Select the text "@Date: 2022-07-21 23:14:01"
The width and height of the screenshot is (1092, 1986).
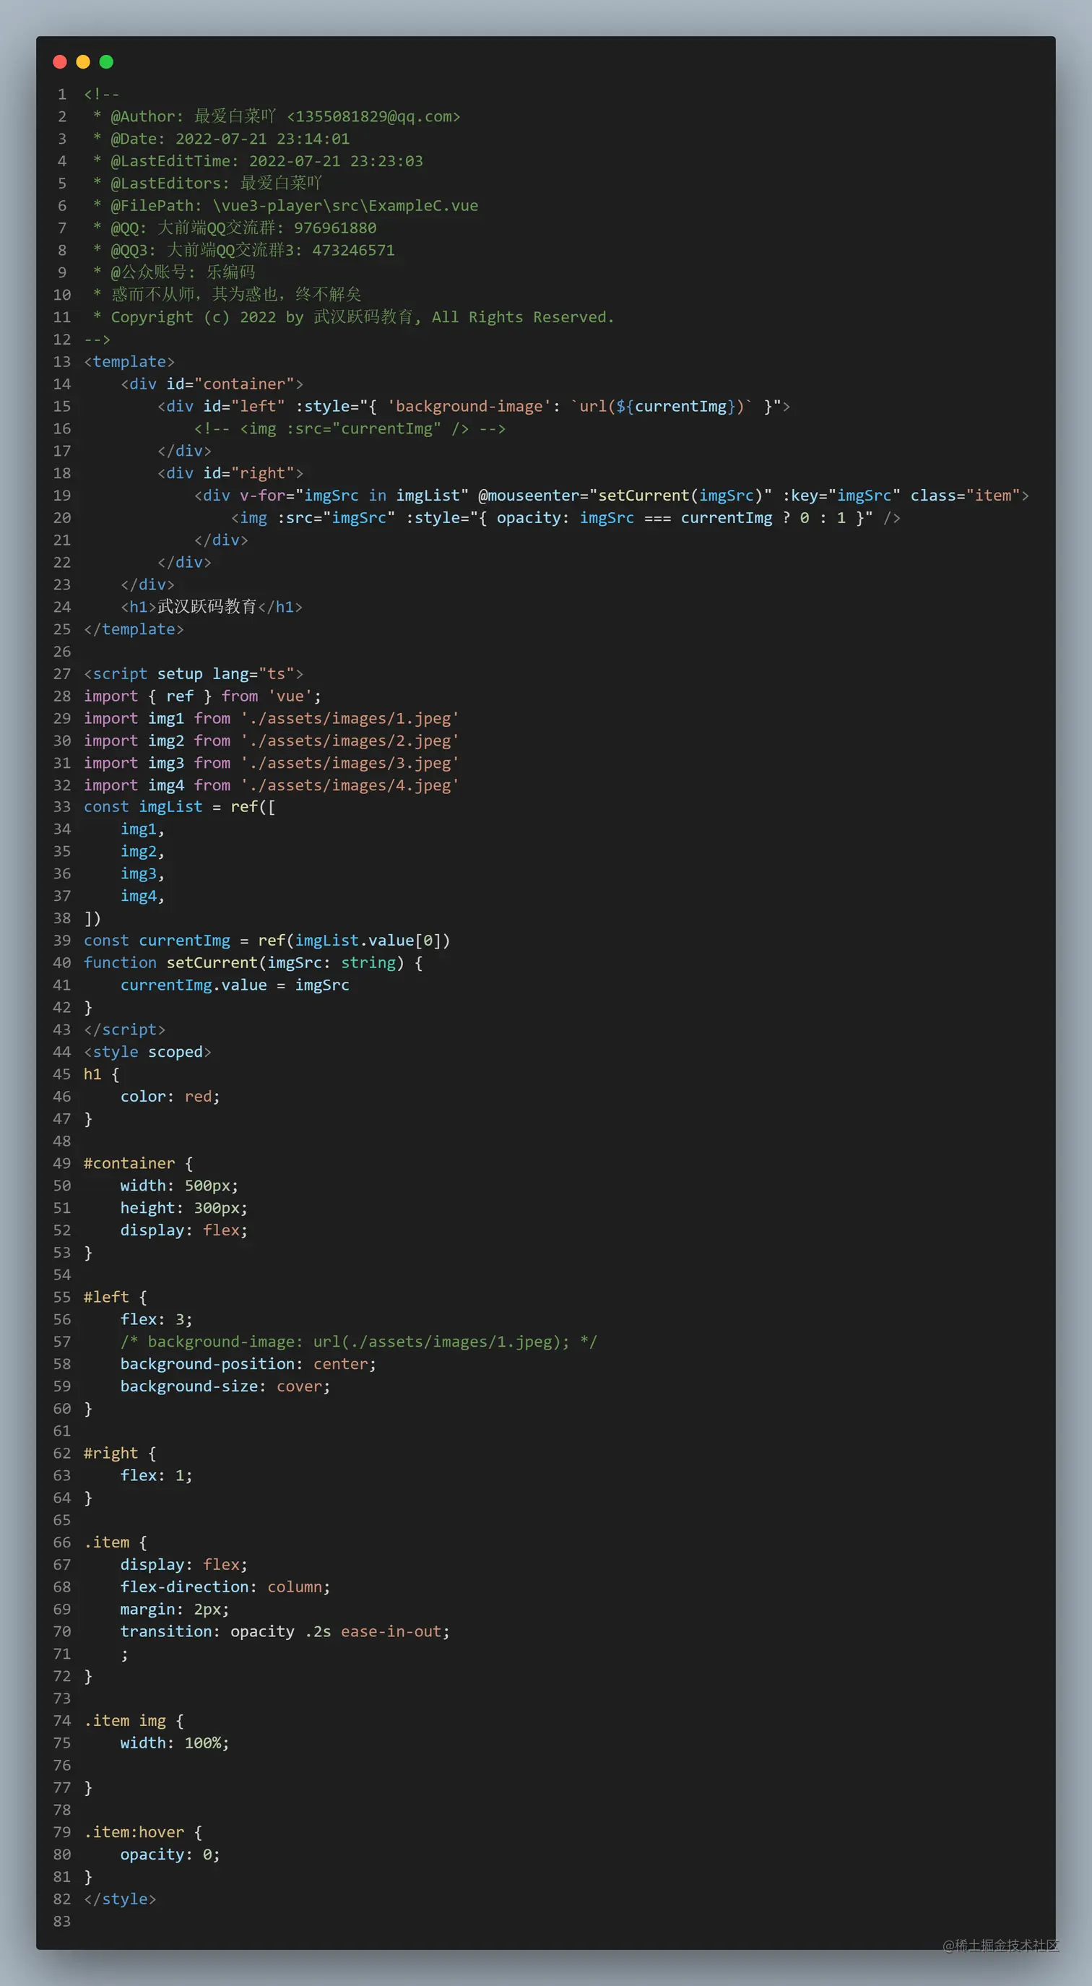coord(230,139)
